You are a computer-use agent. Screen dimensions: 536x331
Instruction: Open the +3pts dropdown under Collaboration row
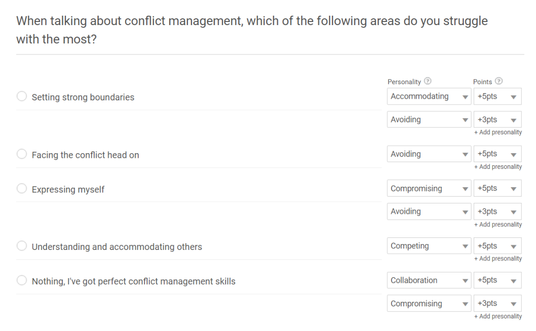(497, 304)
